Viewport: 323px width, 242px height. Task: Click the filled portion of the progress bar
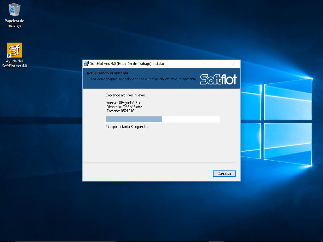(134, 119)
